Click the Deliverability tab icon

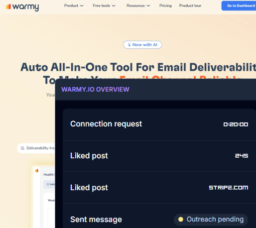[22, 148]
